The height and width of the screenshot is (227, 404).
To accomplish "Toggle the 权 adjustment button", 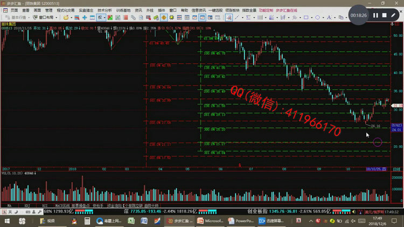I will click(101, 17).
